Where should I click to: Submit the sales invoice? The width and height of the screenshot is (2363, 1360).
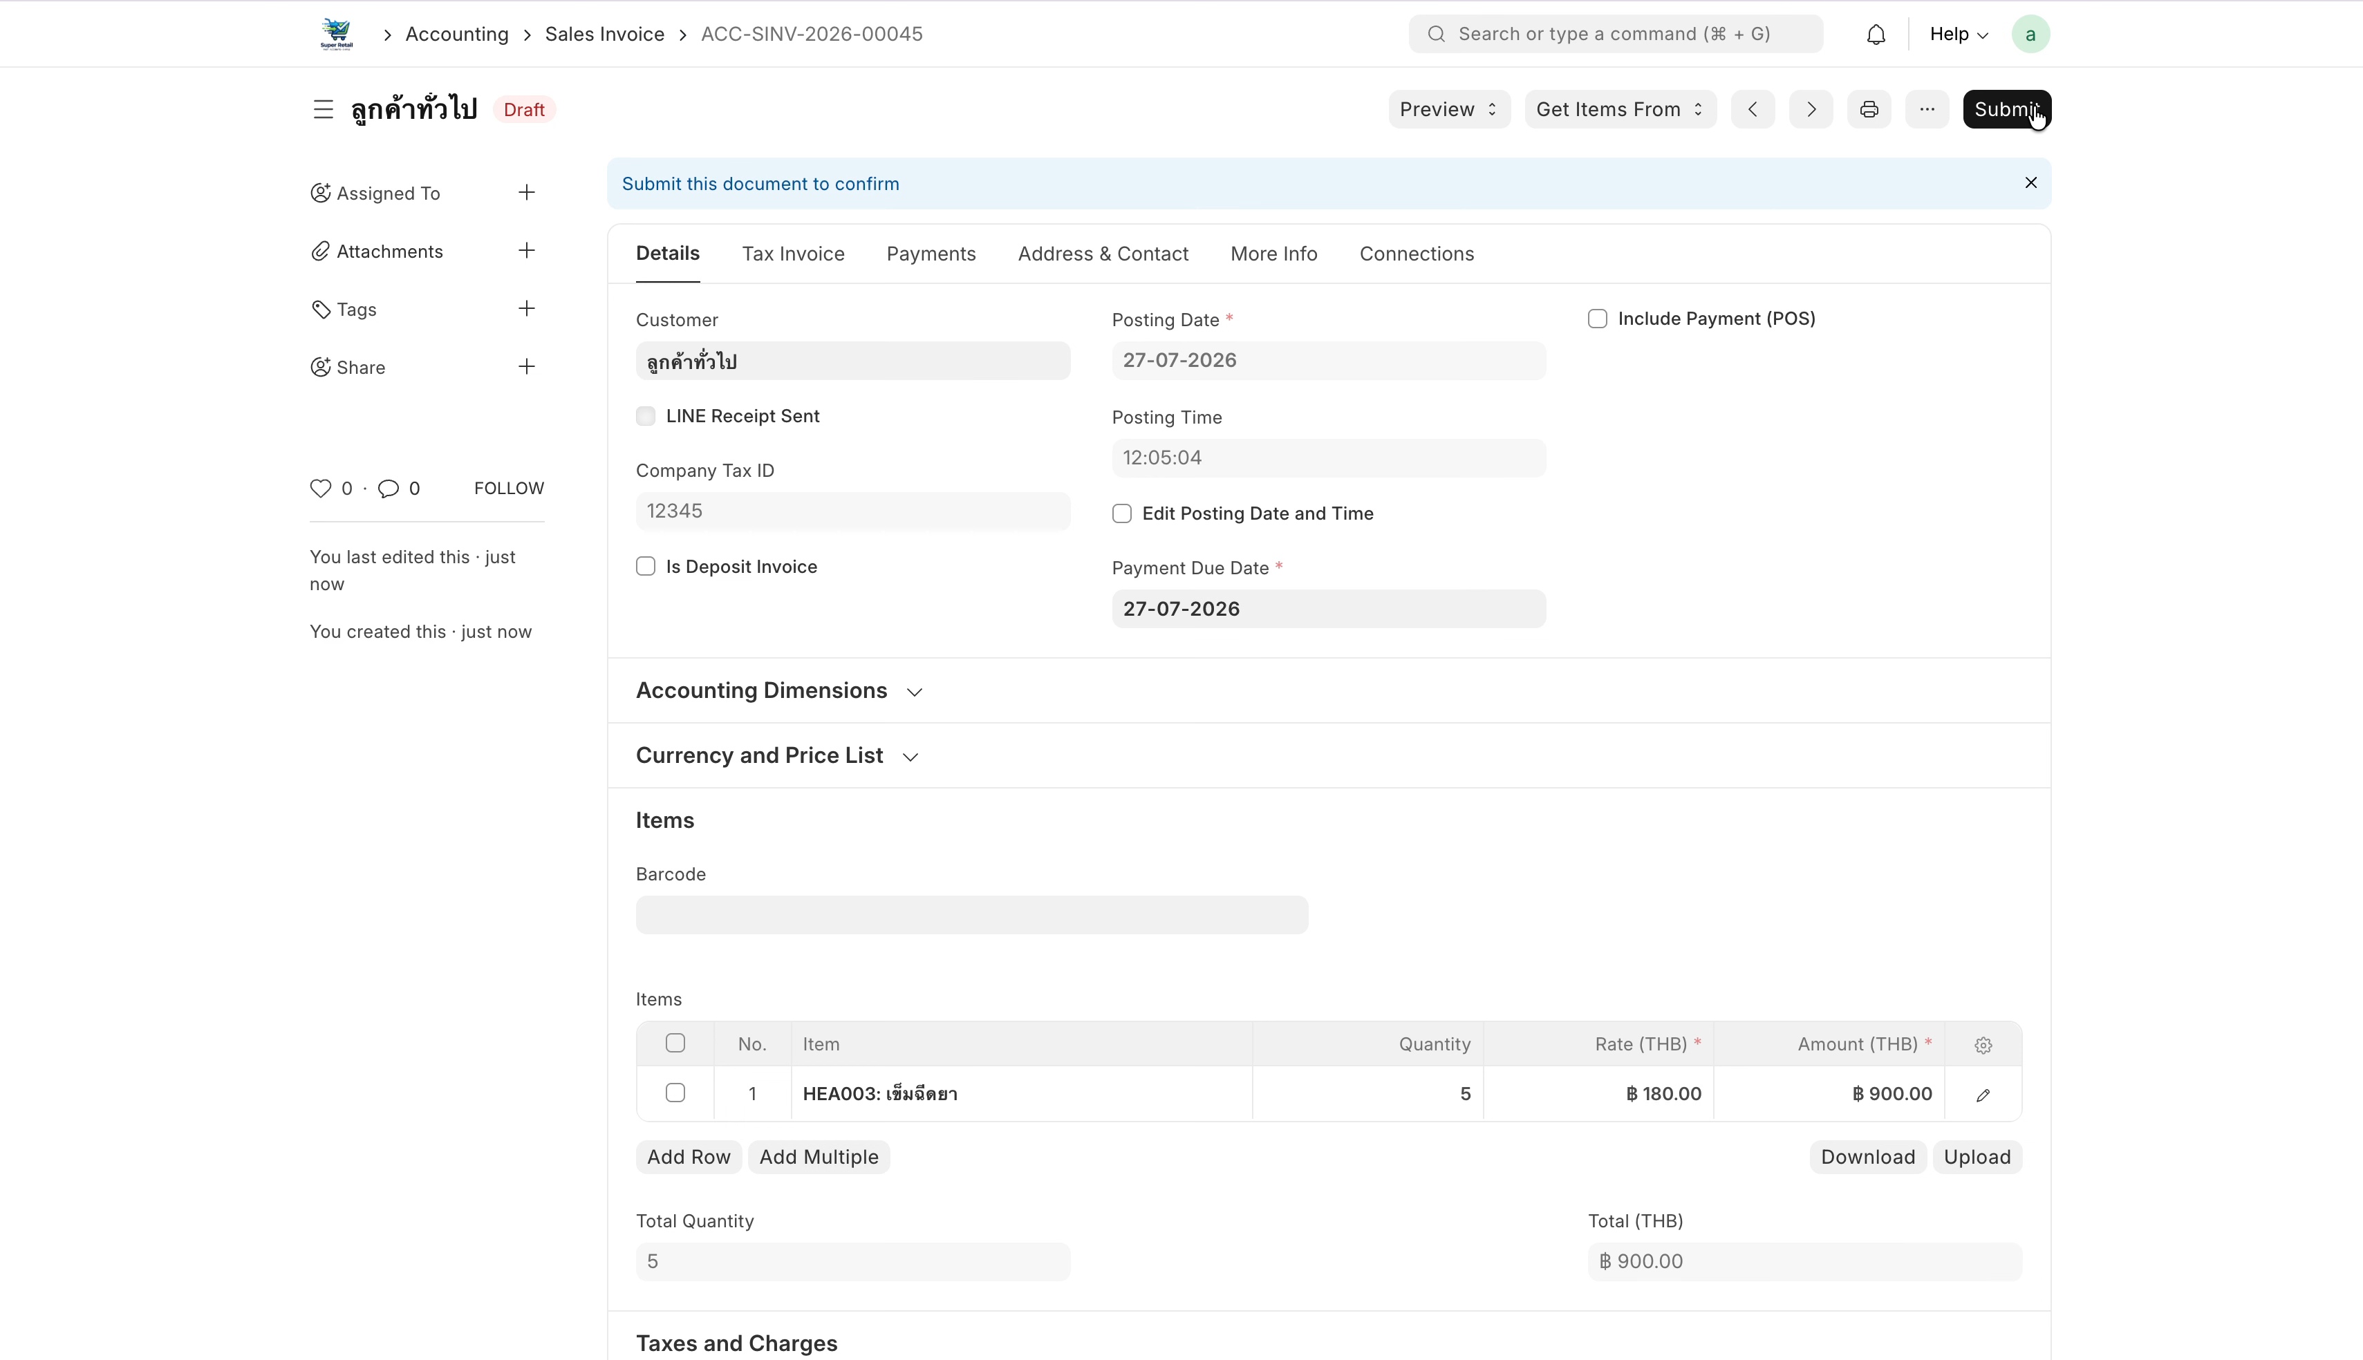pos(2006,109)
